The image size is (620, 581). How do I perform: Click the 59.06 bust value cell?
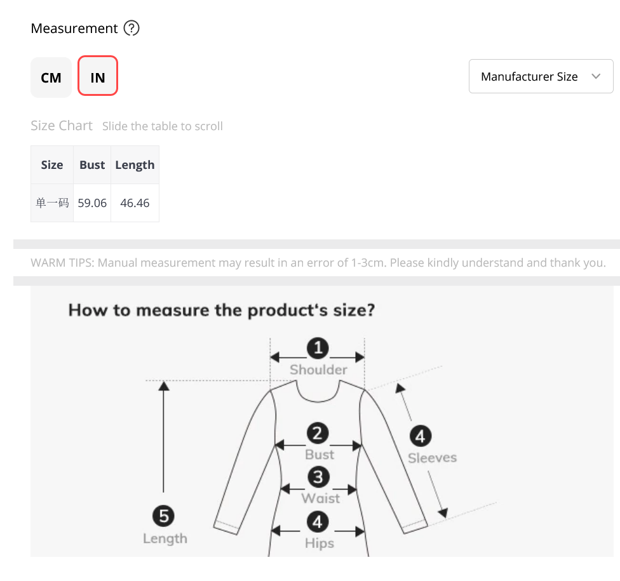[x=92, y=203]
